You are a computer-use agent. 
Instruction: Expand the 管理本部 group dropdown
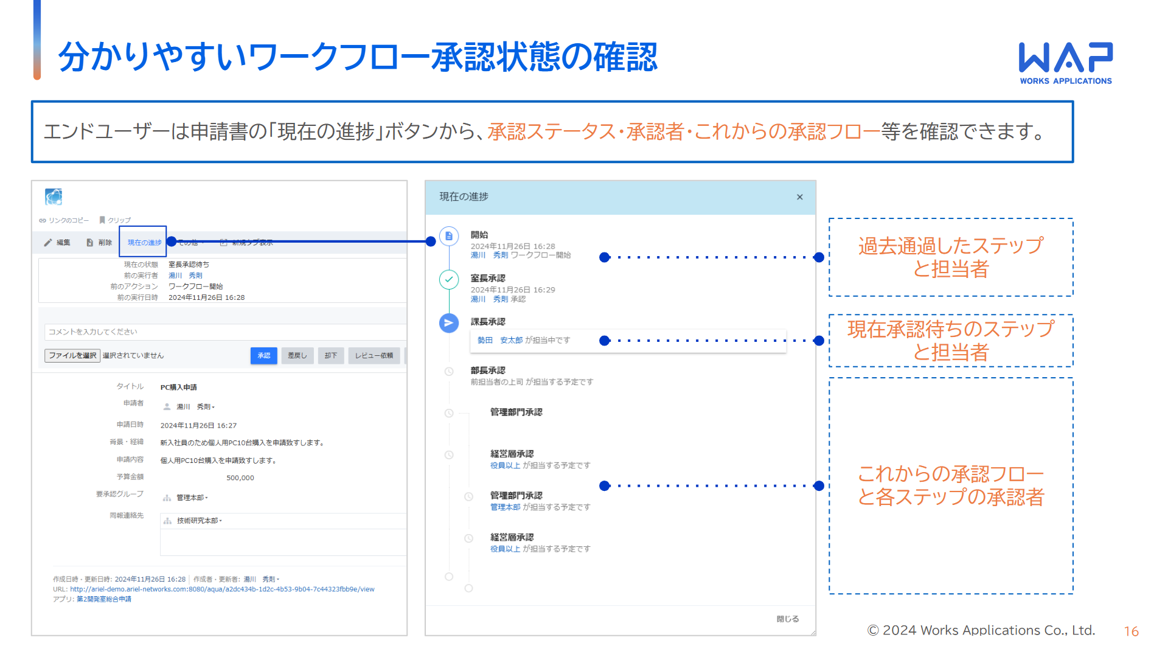(x=192, y=498)
